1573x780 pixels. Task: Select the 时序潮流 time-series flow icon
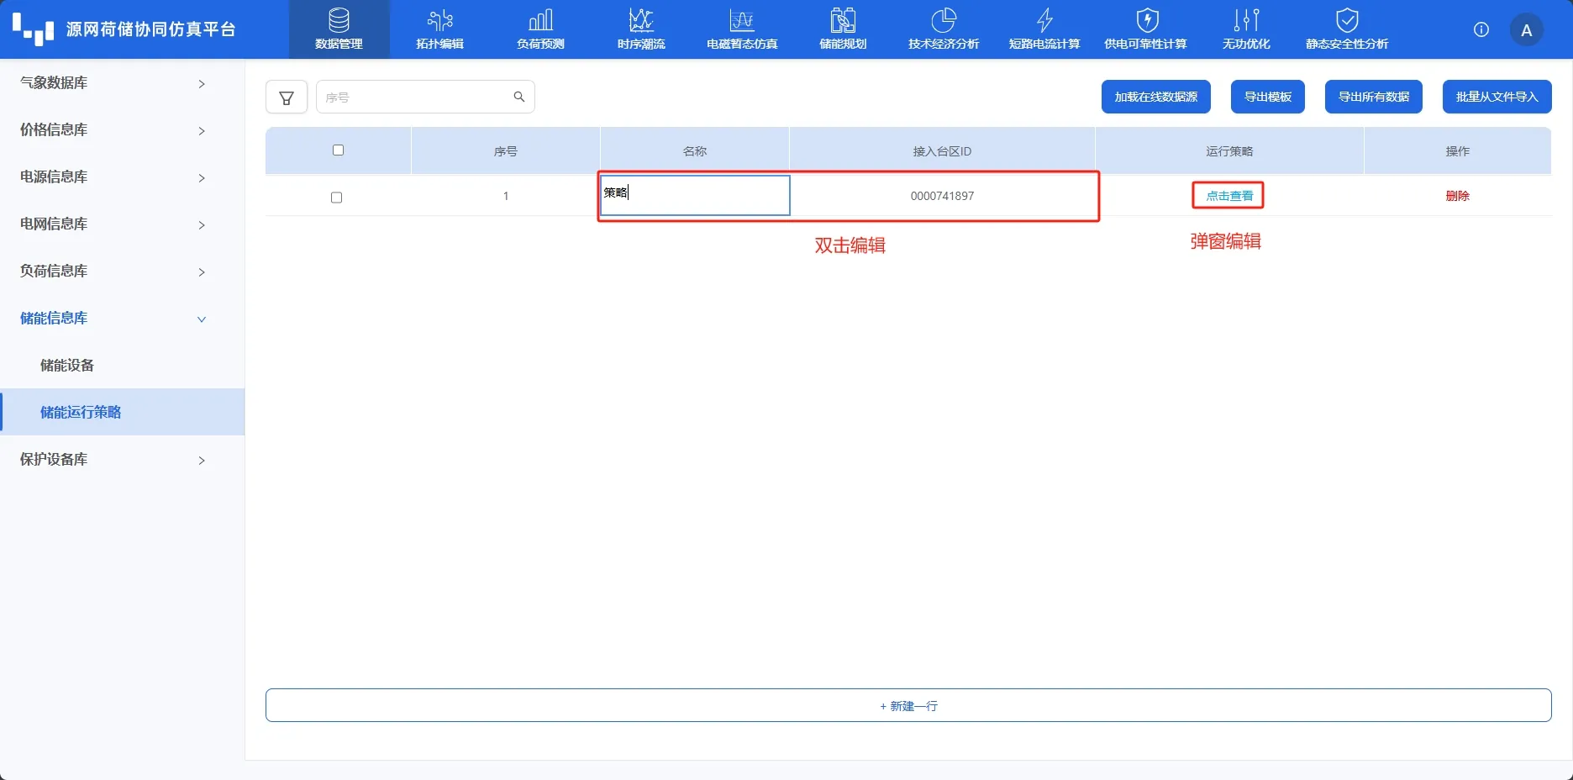tap(641, 20)
